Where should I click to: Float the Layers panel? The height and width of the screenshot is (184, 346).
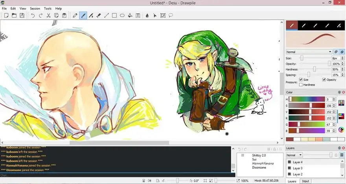[x=339, y=148]
